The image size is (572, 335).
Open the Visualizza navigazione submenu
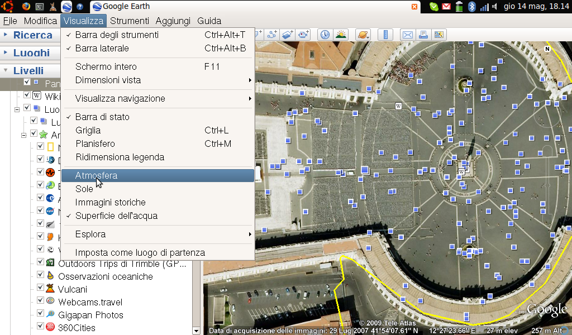(x=158, y=98)
